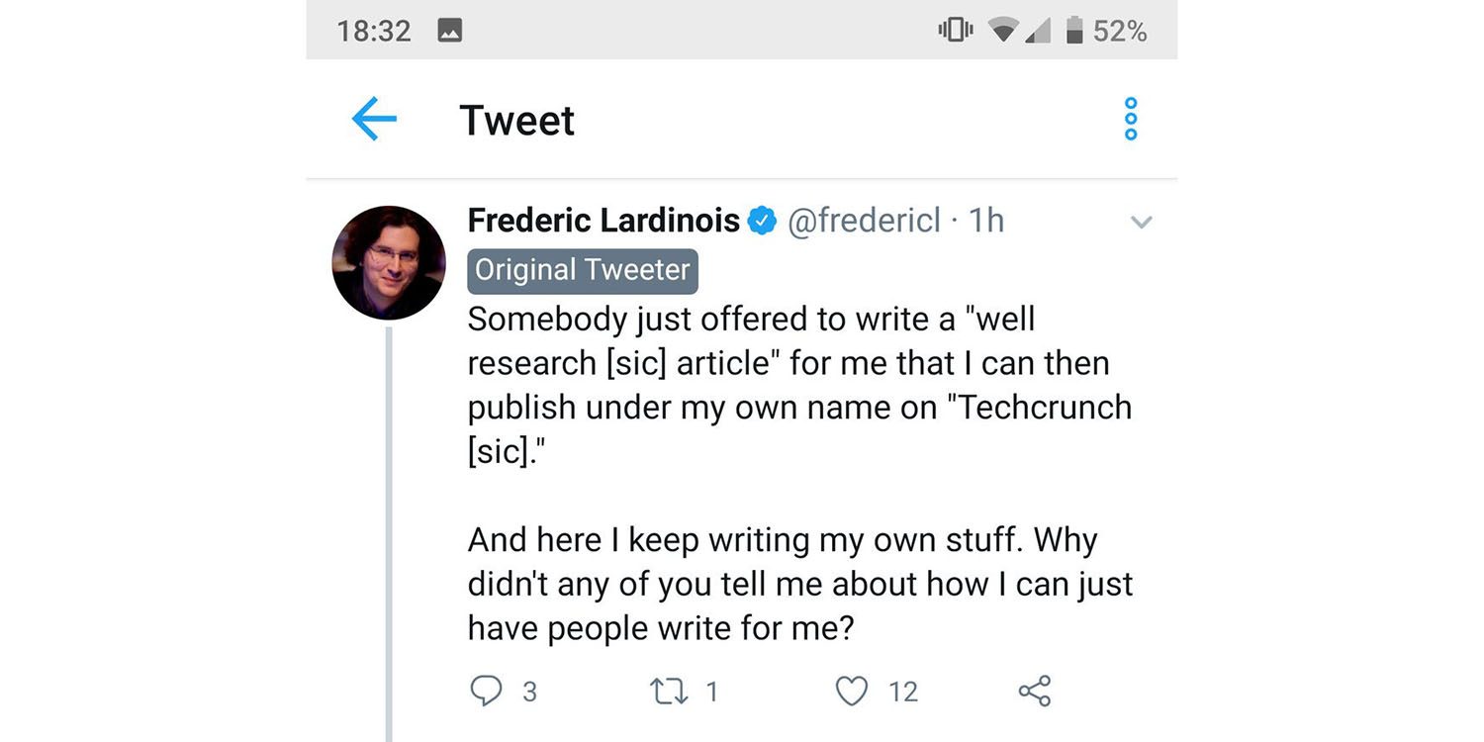Image resolution: width=1484 pixels, height=742 pixels.
Task: Reply to Frederic Lardinois's tweet
Action: point(486,691)
